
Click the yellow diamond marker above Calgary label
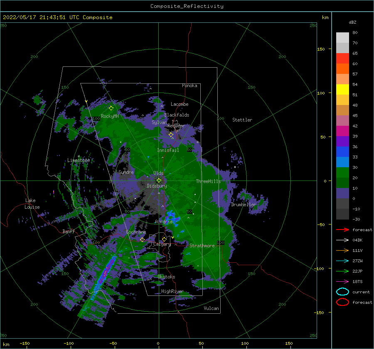[164, 239]
